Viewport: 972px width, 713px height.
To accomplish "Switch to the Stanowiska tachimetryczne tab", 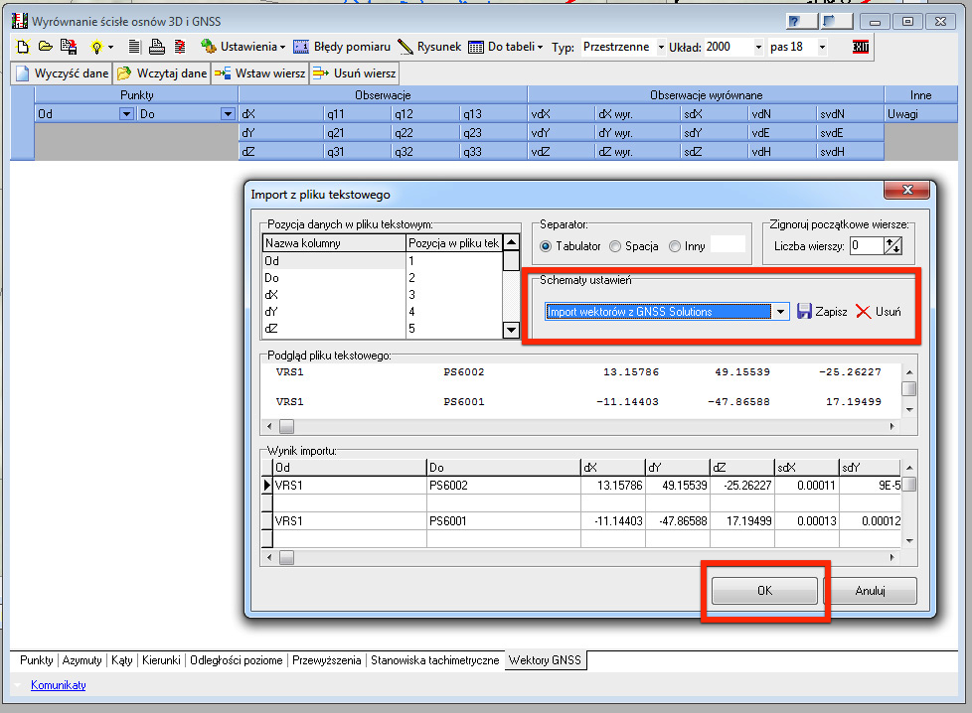I will pos(434,660).
